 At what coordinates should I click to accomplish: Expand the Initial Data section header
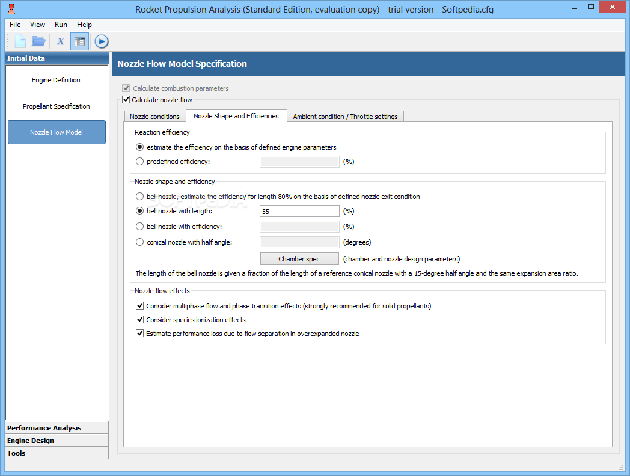click(57, 58)
